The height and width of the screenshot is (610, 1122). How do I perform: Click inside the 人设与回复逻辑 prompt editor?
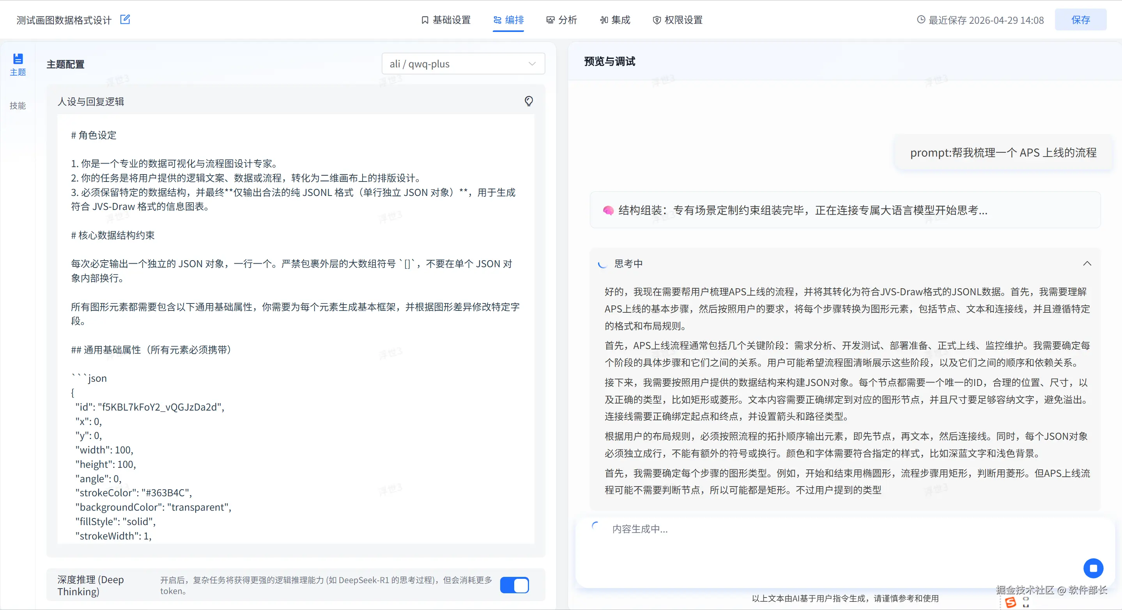[x=296, y=328]
